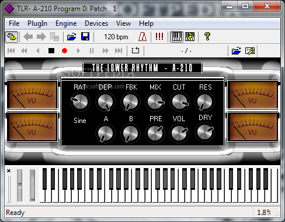Open the Engine menu
The width and height of the screenshot is (285, 222).
tap(66, 23)
